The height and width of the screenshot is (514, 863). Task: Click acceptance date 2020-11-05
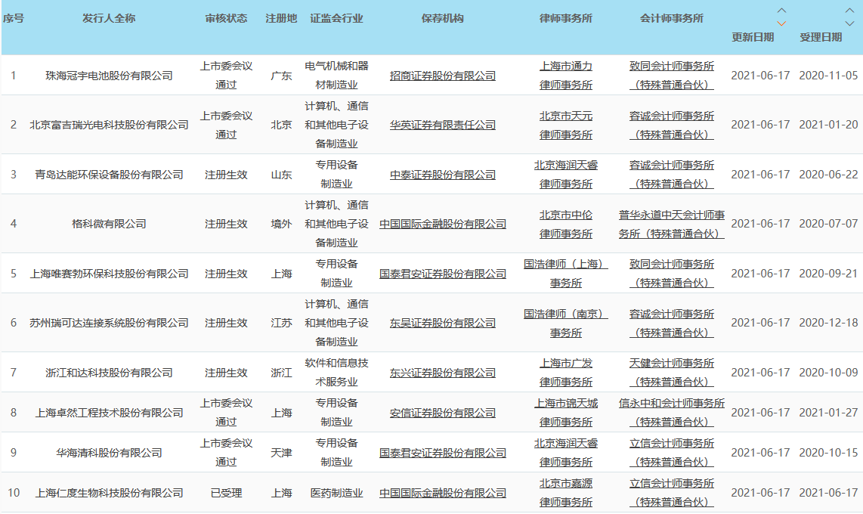pyautogui.click(x=828, y=76)
